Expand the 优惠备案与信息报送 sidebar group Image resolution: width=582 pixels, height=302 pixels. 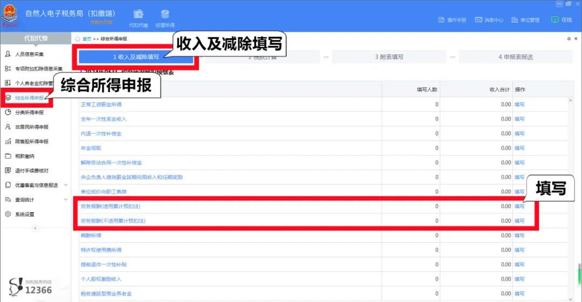pyautogui.click(x=36, y=185)
